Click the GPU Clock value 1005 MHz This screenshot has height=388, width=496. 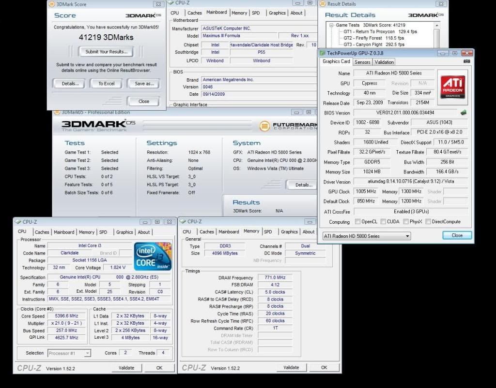pos(366,191)
